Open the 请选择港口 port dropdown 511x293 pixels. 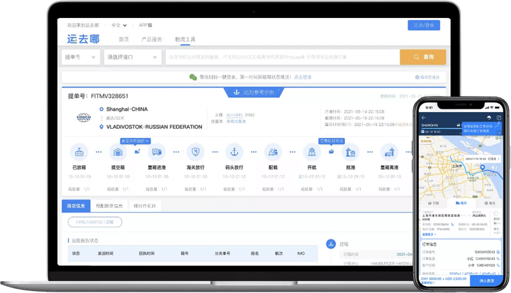tap(132, 57)
